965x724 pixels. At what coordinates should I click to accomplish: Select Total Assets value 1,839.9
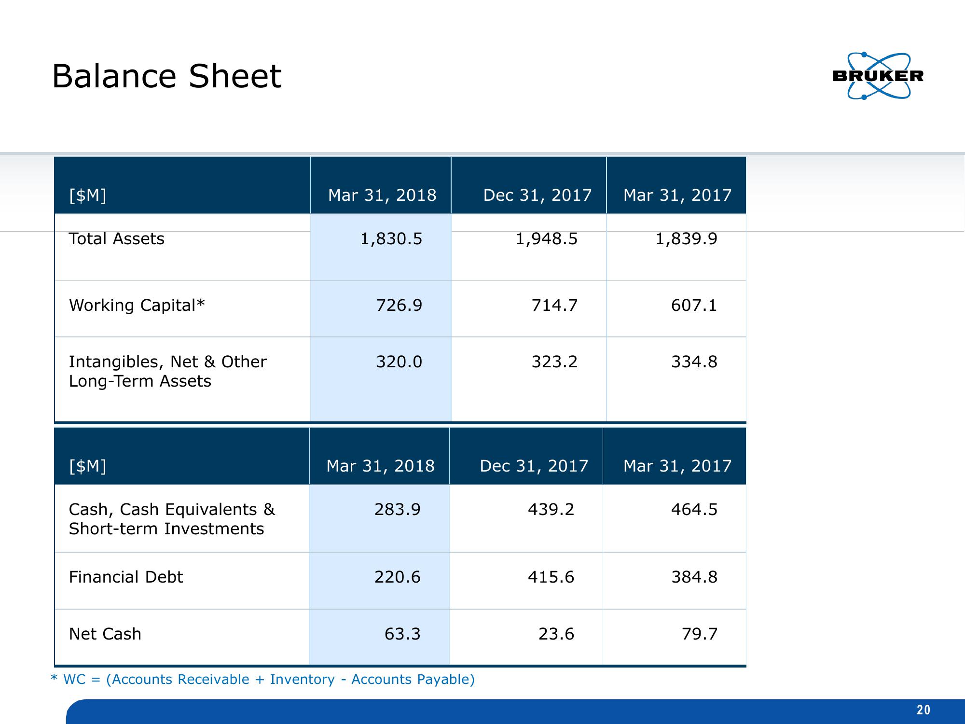tap(686, 239)
